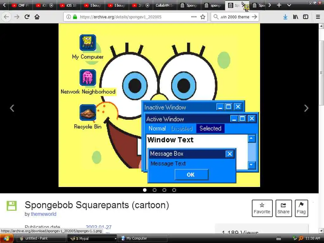The width and height of the screenshot is (324, 243).
Task: Click the 2002-01-27 publication date link
Action: (99, 227)
